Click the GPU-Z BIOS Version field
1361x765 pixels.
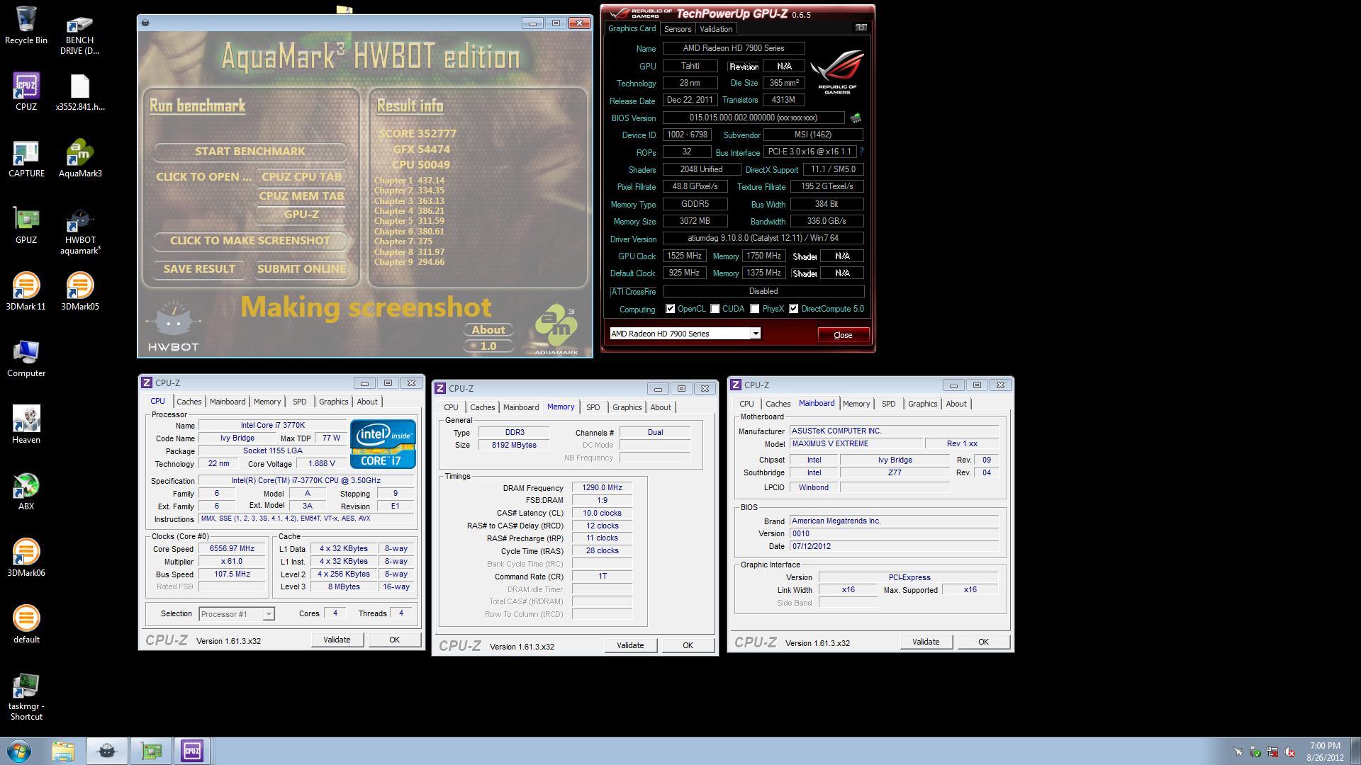(x=754, y=118)
